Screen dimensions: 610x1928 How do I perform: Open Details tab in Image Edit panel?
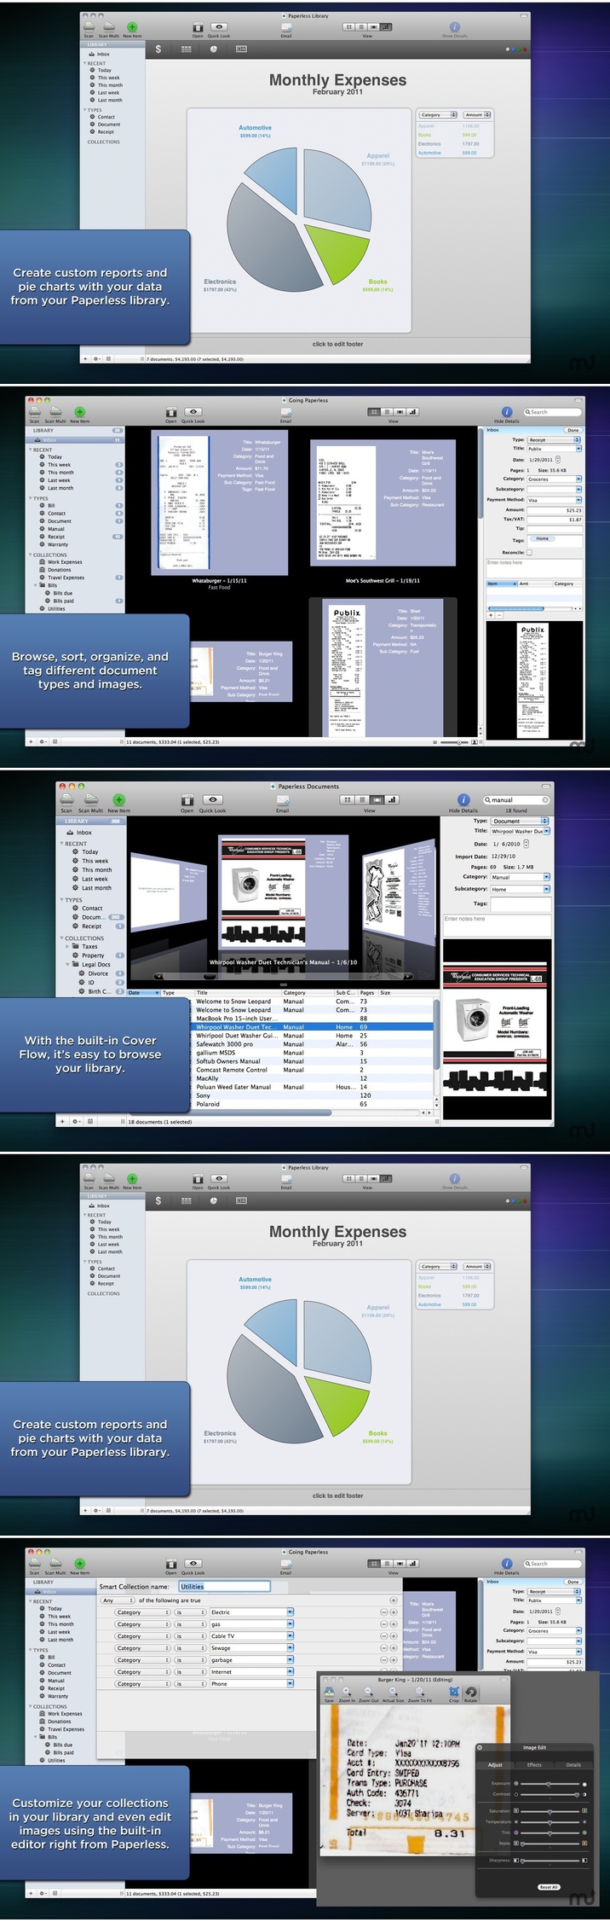pyautogui.click(x=573, y=1765)
